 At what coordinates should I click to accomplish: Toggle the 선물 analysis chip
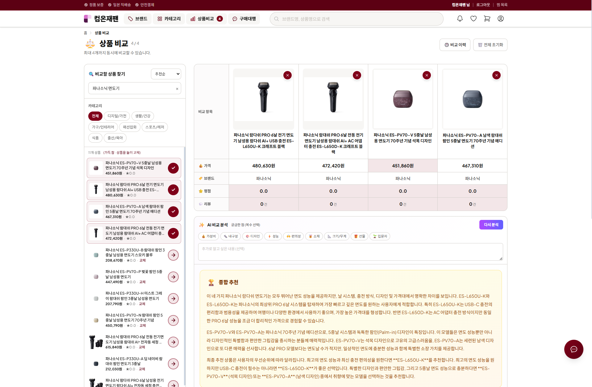[359, 237]
